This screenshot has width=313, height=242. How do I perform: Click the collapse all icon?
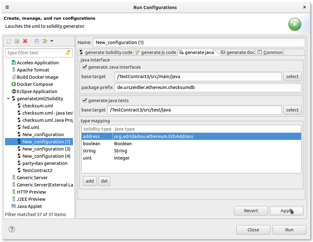pos(37,41)
